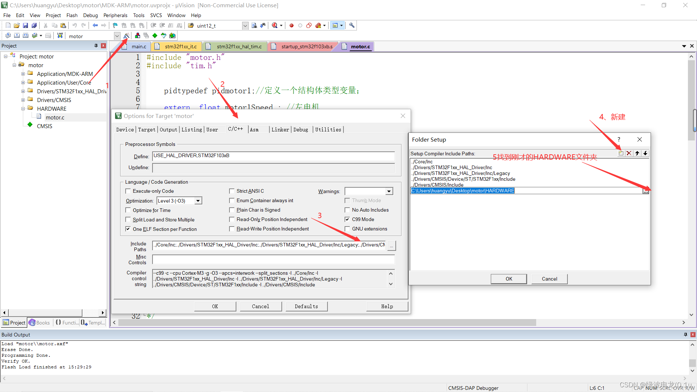
Task: Expand Application/User/Core tree group
Action: [23, 82]
